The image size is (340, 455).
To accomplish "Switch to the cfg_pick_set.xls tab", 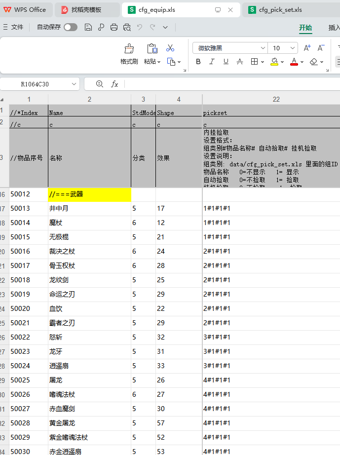I will [x=280, y=10].
